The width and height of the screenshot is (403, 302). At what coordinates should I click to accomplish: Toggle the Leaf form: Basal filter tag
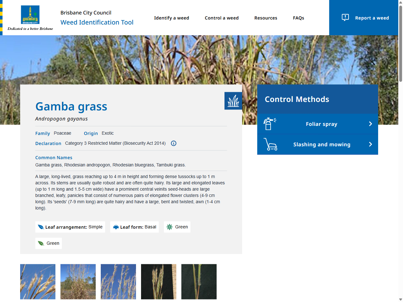pyautogui.click(x=134, y=227)
